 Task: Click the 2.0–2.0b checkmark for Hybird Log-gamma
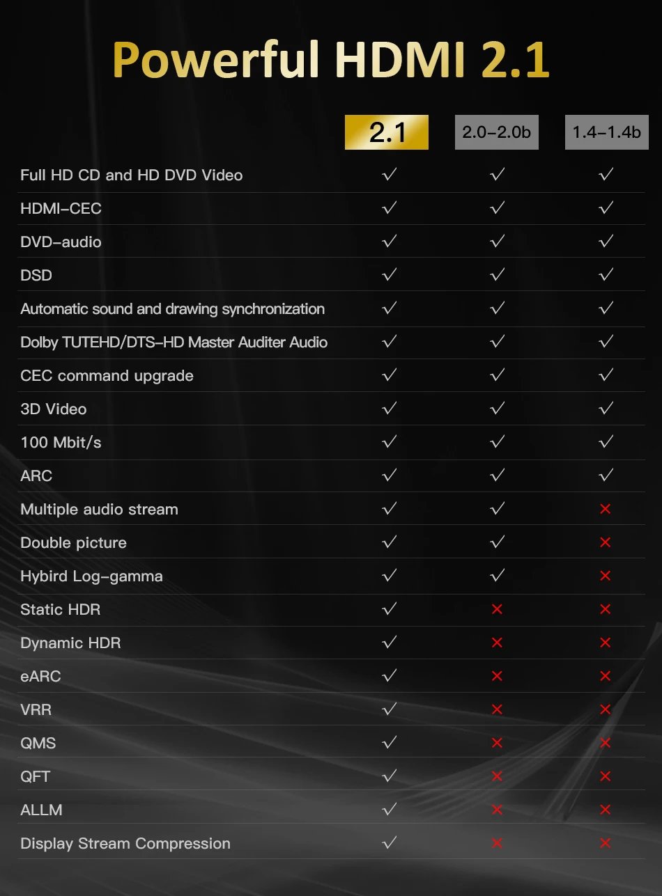coord(497,575)
